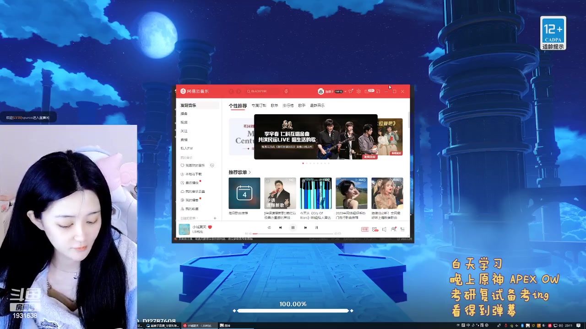Viewport: 586px width, 329px height.
Task: Click the 原神 taskbar button
Action: (236, 326)
